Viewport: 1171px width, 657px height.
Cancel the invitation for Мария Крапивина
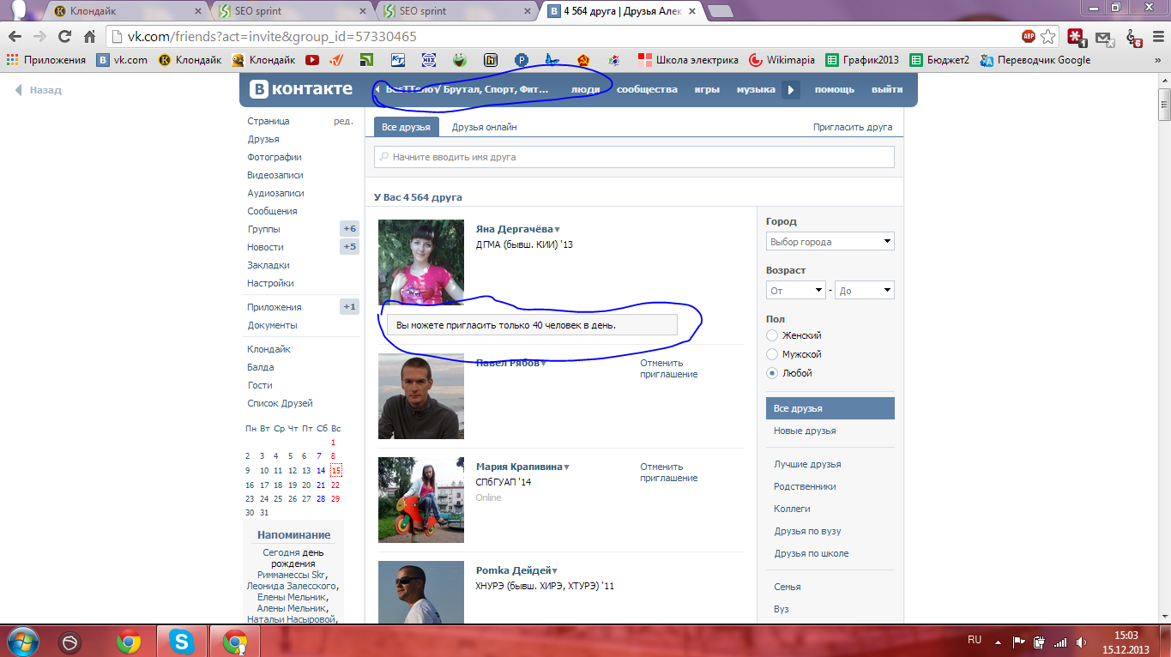click(x=669, y=473)
